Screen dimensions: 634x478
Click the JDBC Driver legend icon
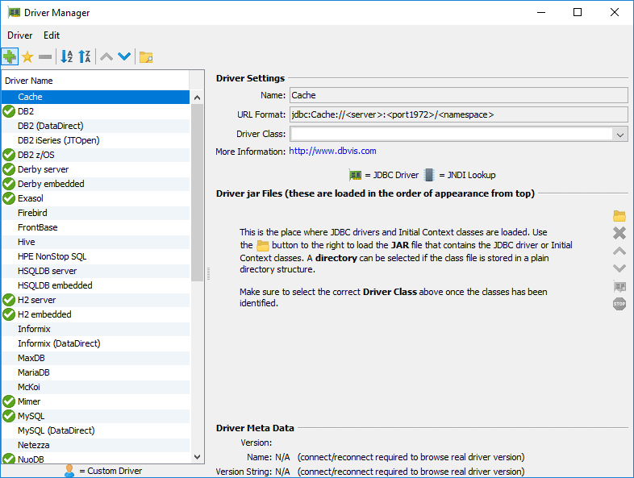[x=355, y=175]
